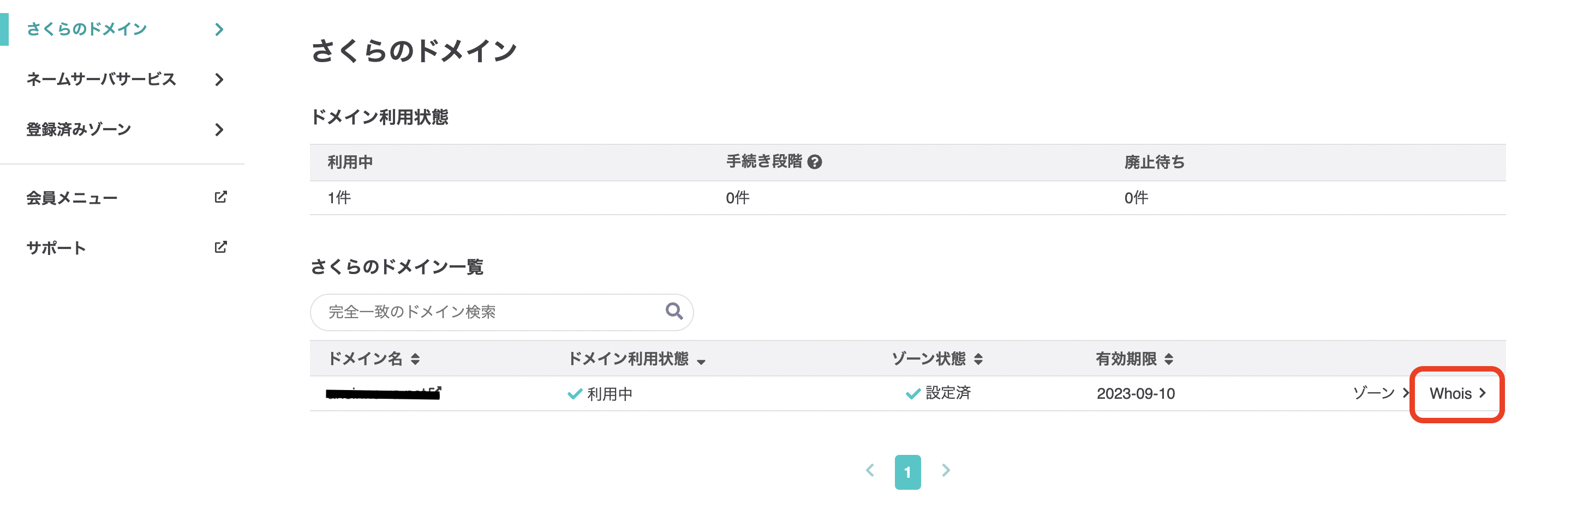Click the next page arrow in pagination
Viewport: 1571px width, 511px height.
tap(946, 470)
